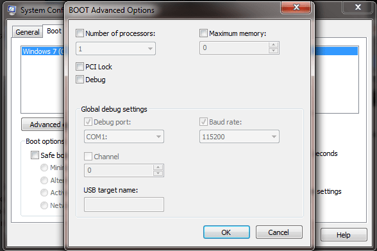Confirm with the OK button
Image resolution: width=377 pixels, height=251 pixels.
(x=226, y=232)
